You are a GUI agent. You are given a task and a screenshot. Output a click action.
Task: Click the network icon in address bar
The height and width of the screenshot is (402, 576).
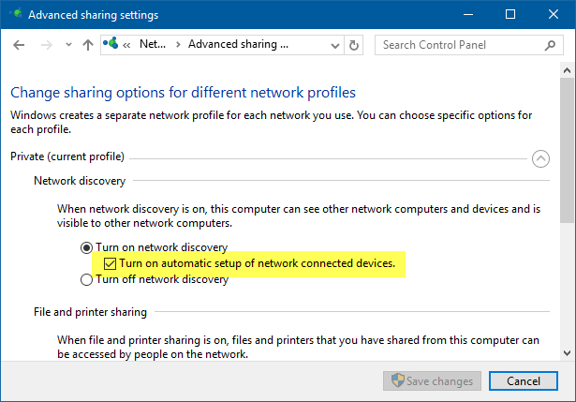111,44
